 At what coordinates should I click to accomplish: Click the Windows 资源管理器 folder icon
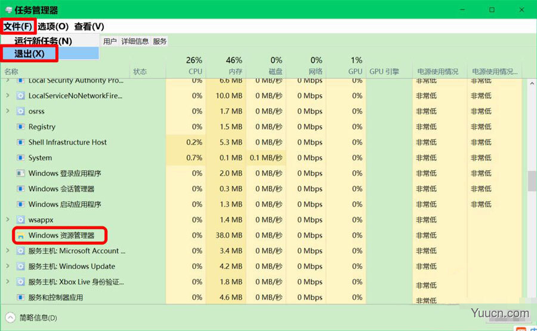click(x=20, y=235)
